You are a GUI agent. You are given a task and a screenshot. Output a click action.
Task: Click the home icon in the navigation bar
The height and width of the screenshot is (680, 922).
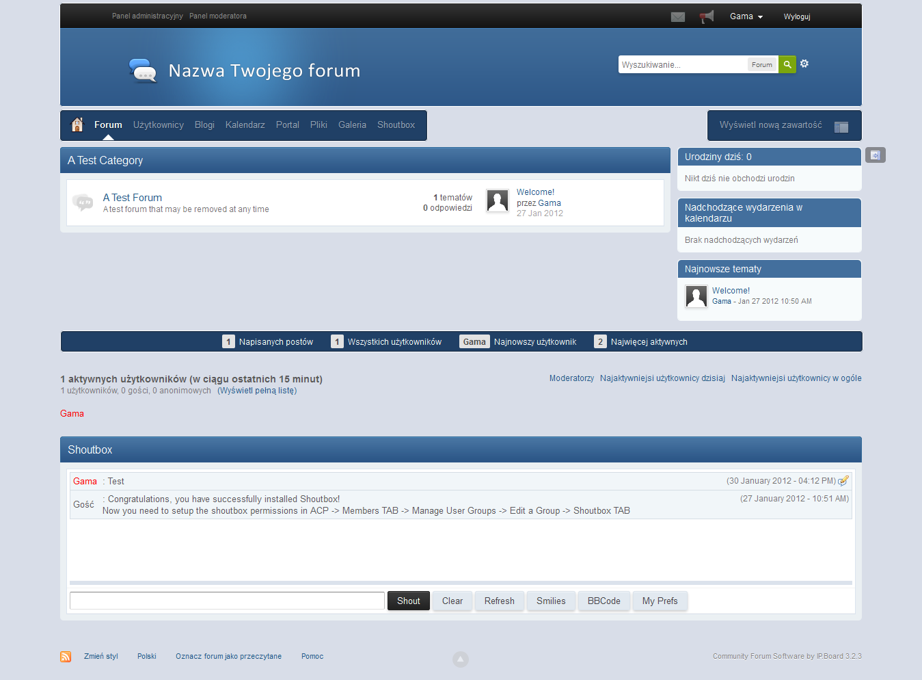point(77,125)
